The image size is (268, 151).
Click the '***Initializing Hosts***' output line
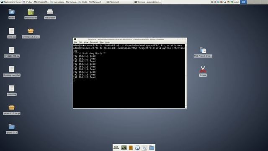click(90, 53)
